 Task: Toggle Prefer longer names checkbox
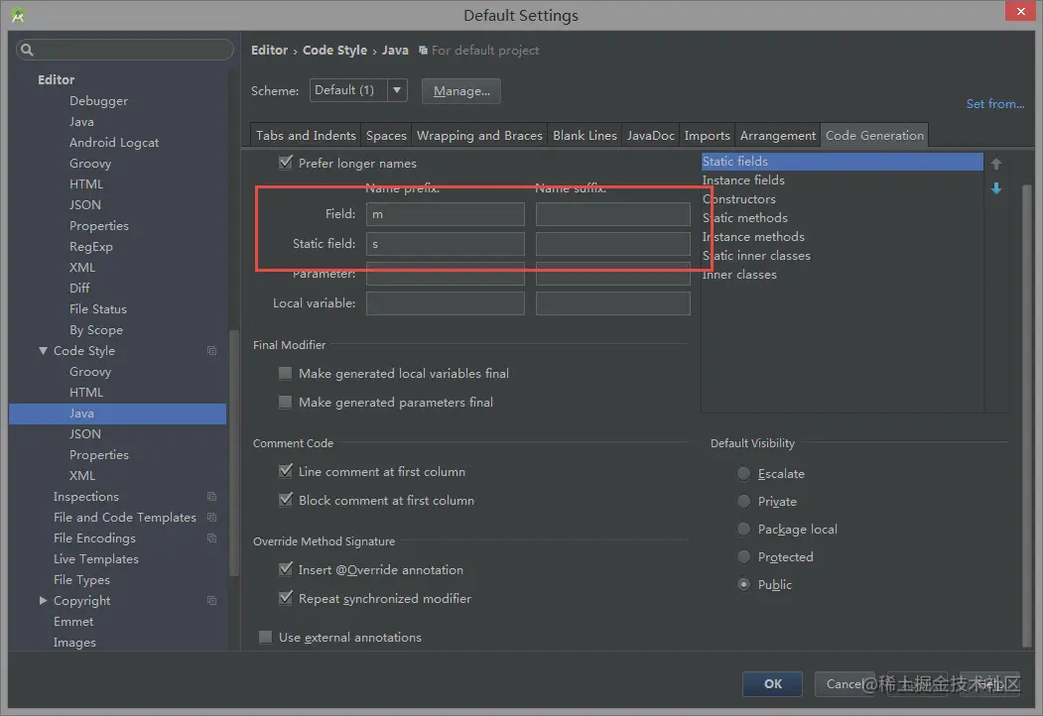pos(286,163)
